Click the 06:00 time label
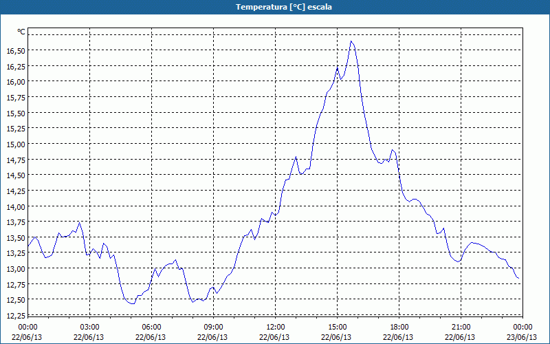550x344 pixels. (x=151, y=327)
